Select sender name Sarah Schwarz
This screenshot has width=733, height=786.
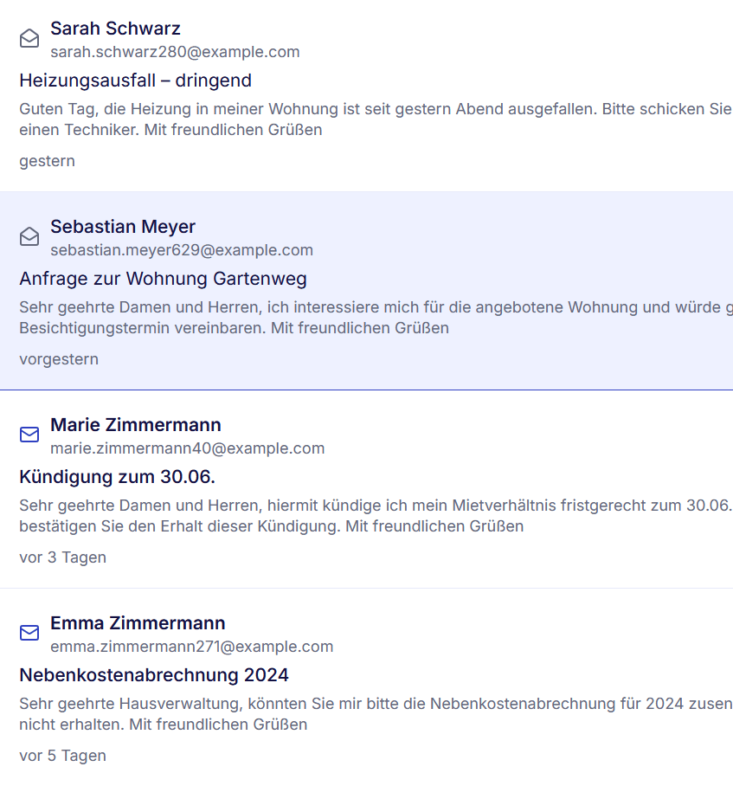(x=115, y=29)
